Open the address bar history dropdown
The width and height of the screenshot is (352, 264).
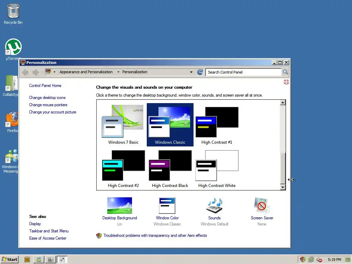point(191,72)
